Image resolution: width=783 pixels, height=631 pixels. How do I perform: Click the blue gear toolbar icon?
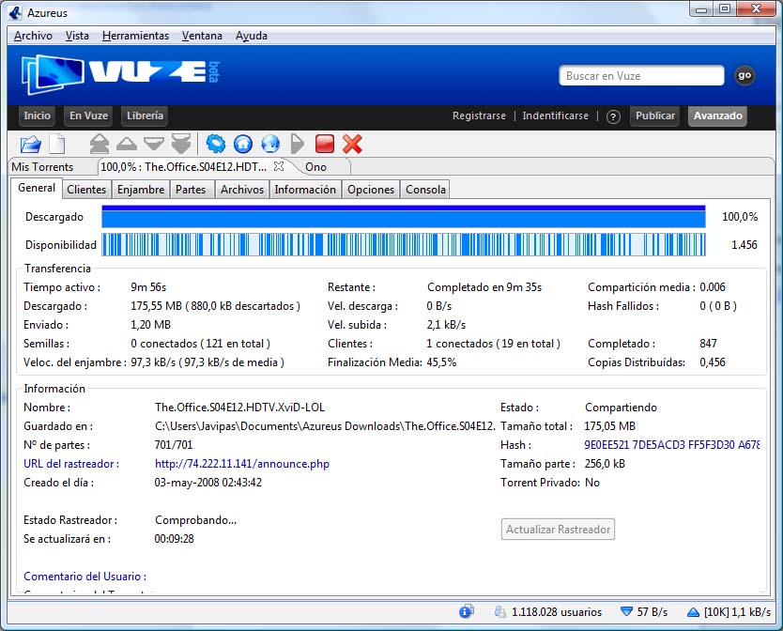pos(216,144)
